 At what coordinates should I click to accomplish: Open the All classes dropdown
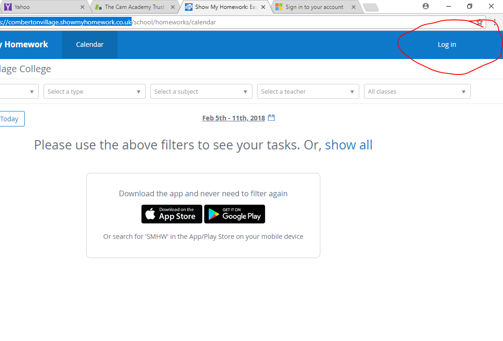417,91
